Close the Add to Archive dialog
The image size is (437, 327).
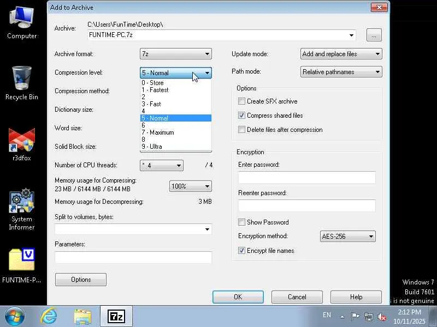tap(379, 7)
